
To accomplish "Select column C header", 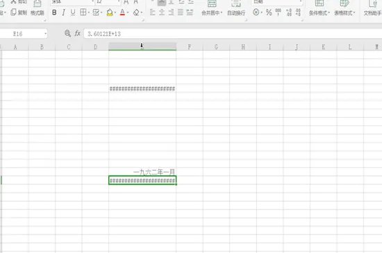I will pyautogui.click(x=69, y=46).
